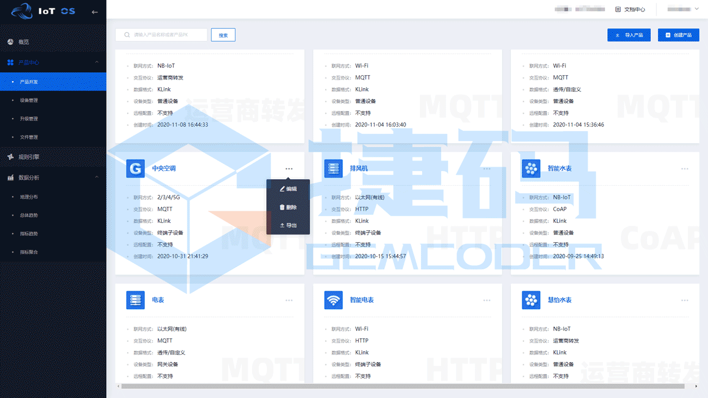Click the 智能电表 Wi-Fi icon
Image resolution: width=708 pixels, height=398 pixels.
333,300
